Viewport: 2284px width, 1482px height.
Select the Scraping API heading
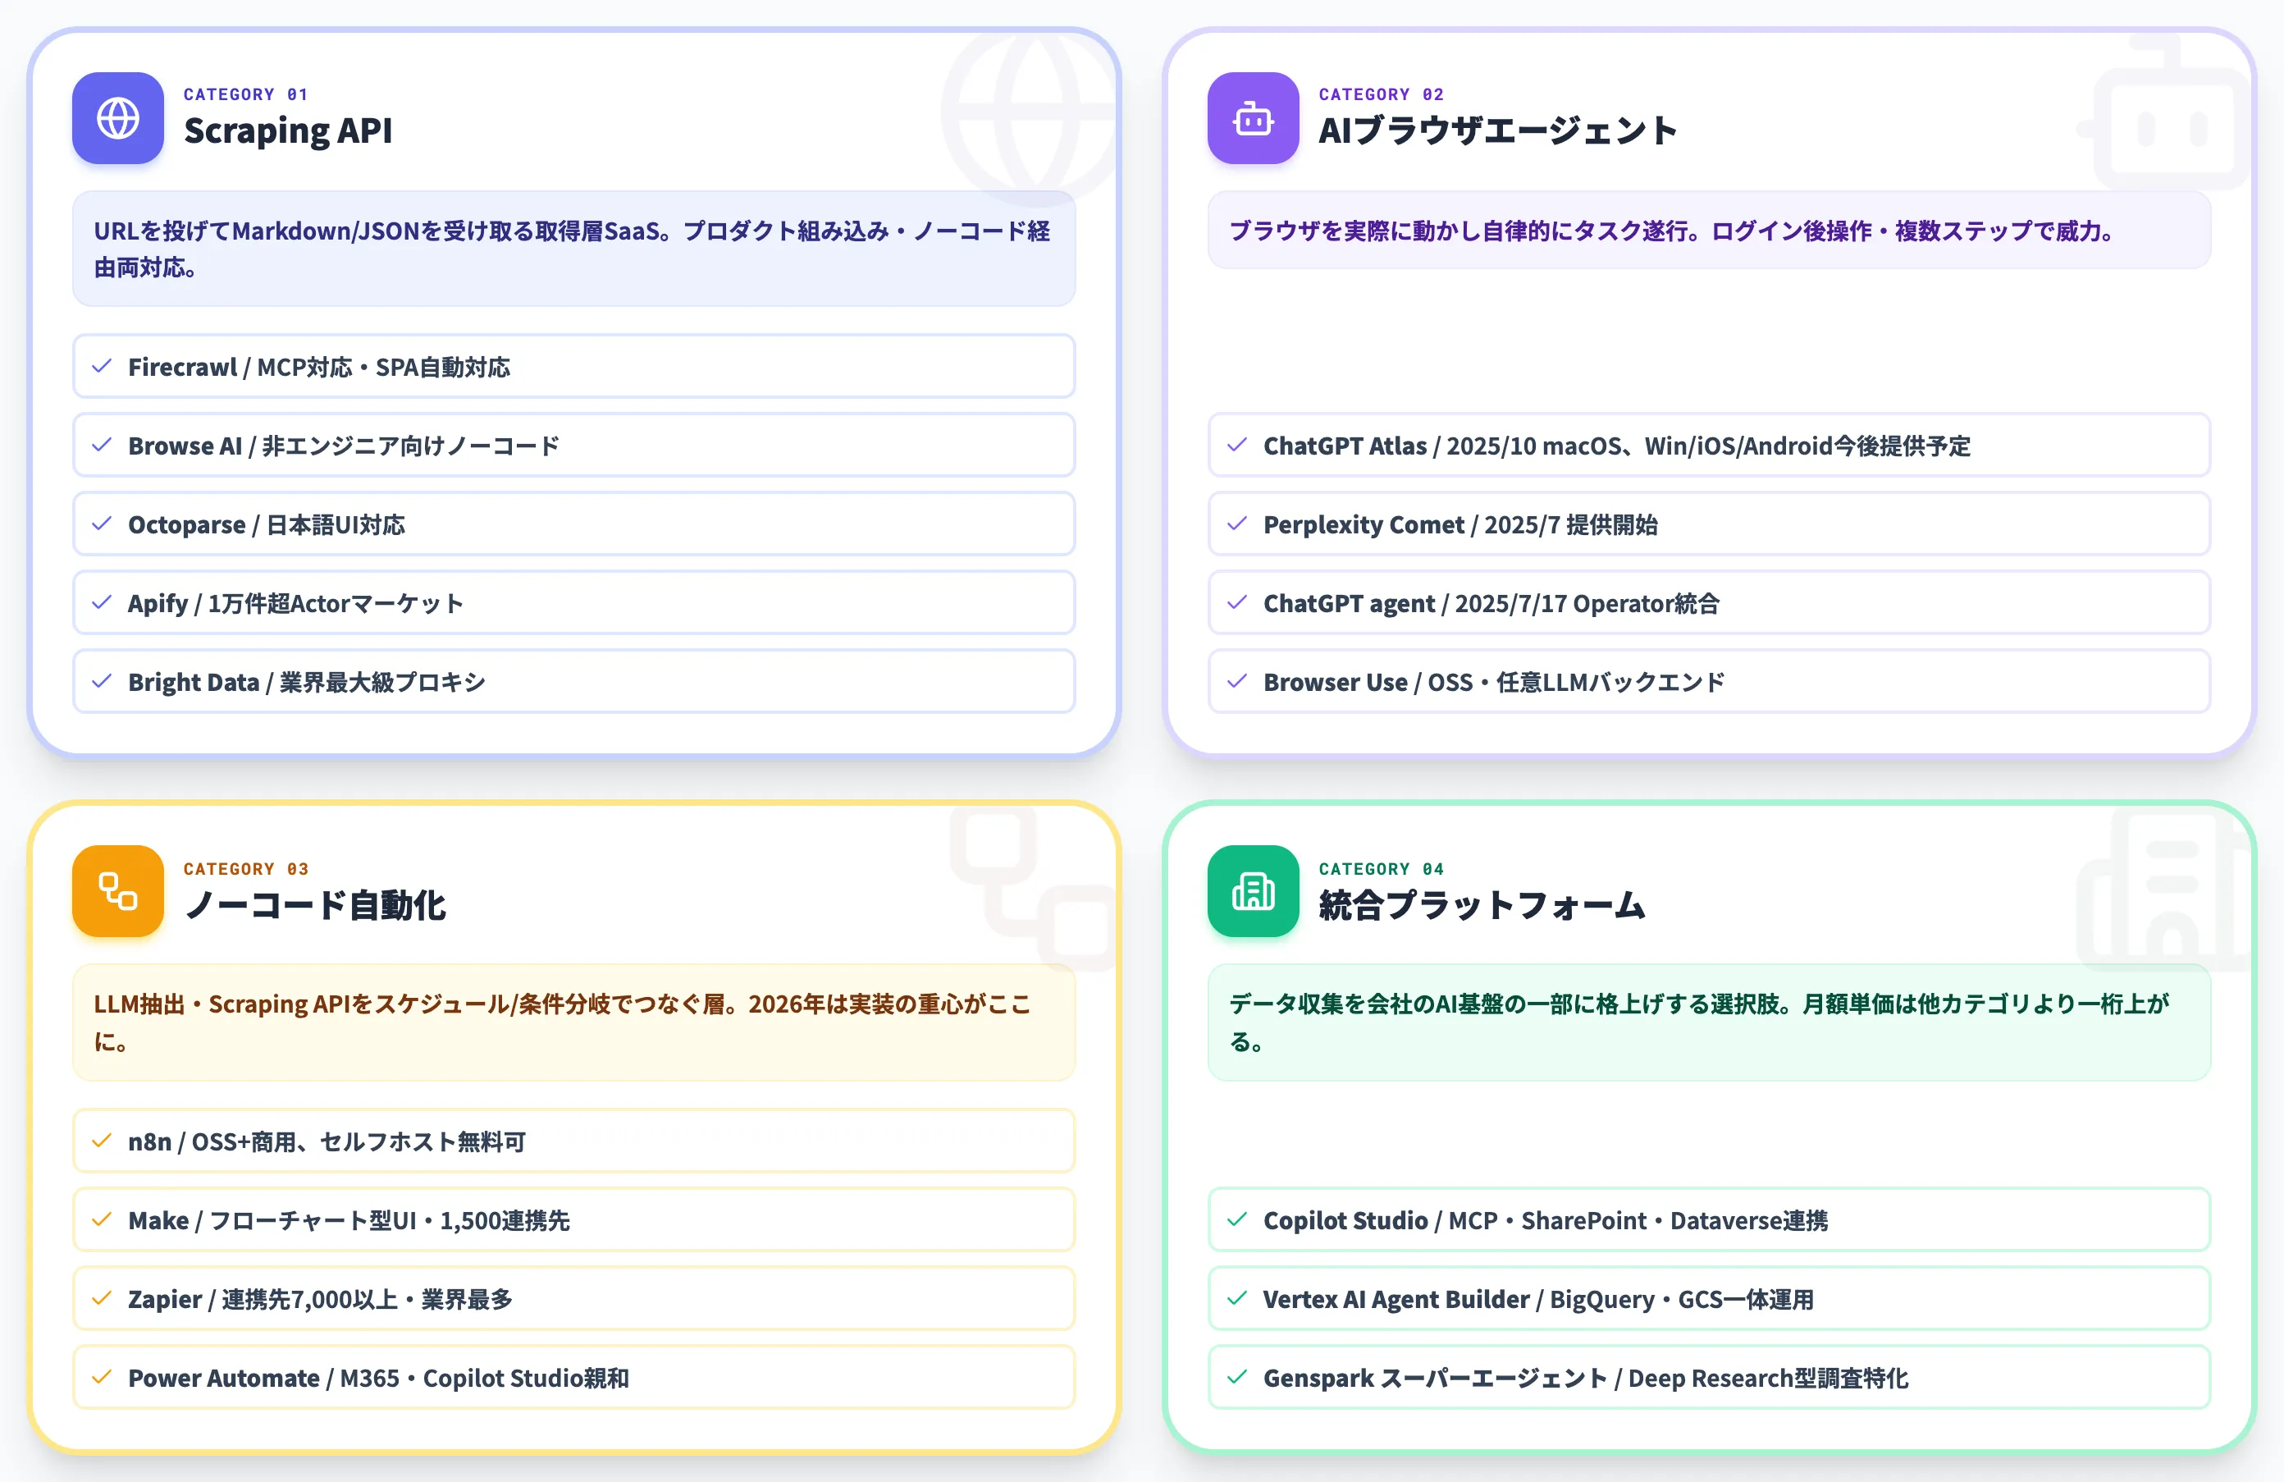click(288, 130)
